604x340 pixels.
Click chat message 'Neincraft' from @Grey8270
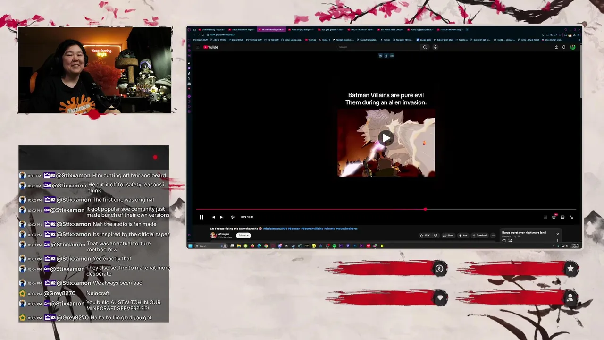tap(98, 293)
